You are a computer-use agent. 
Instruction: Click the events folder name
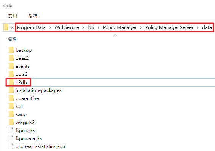click(22, 66)
